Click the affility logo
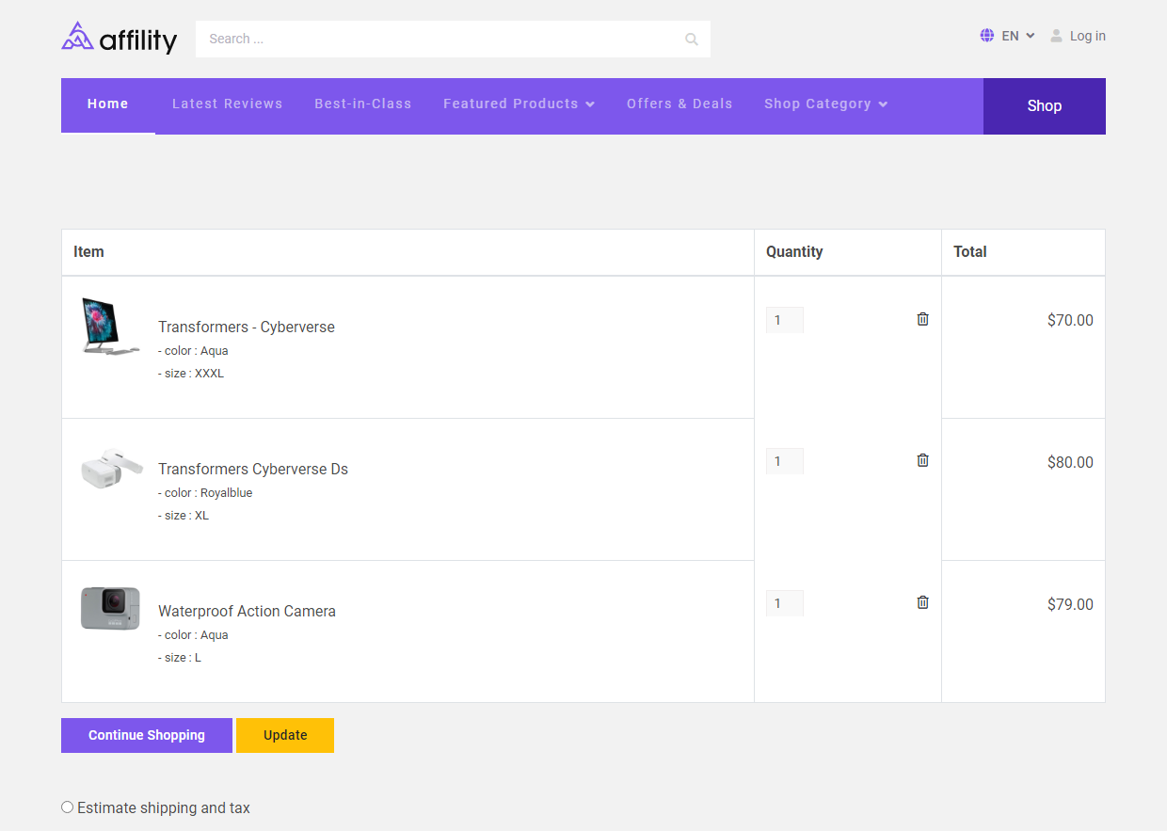 (120, 38)
